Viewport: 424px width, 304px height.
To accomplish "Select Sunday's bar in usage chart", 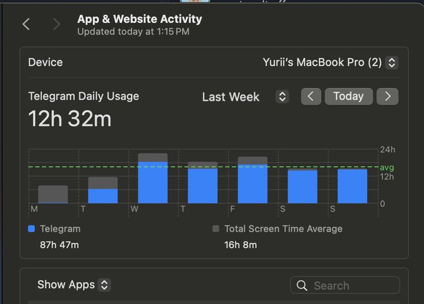I will pyautogui.click(x=352, y=186).
